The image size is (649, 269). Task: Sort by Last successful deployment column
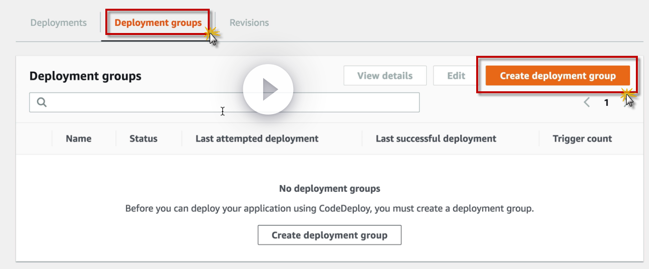[436, 138]
